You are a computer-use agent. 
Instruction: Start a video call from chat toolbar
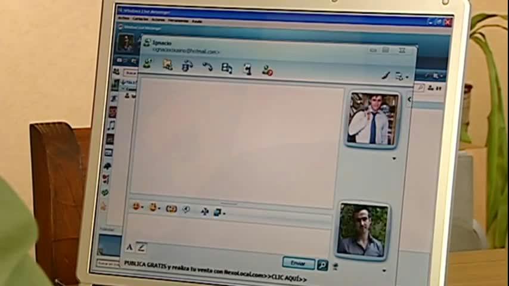click(187, 66)
